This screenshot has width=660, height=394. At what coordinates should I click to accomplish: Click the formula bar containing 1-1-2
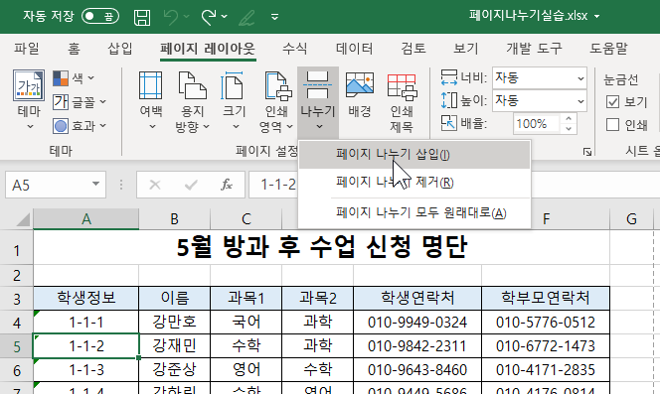[273, 185]
